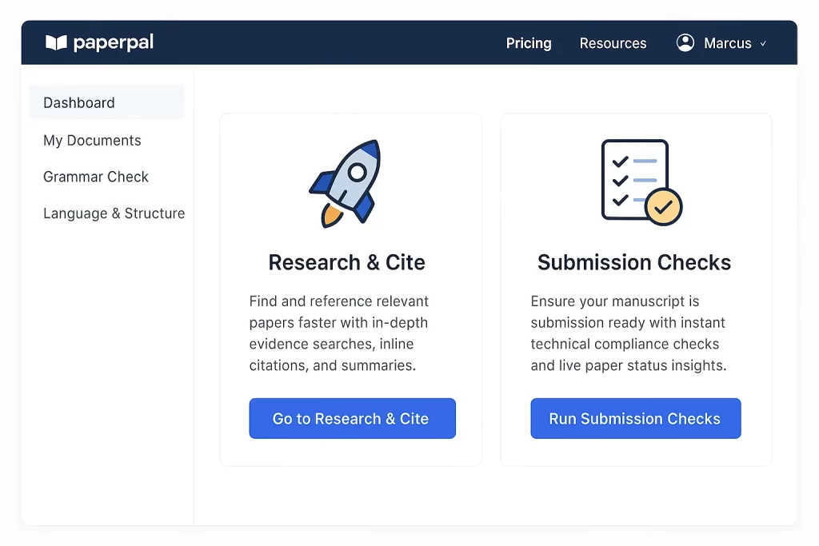The image size is (819, 546).
Task: Click the orange checkmark badge icon
Action: [663, 207]
